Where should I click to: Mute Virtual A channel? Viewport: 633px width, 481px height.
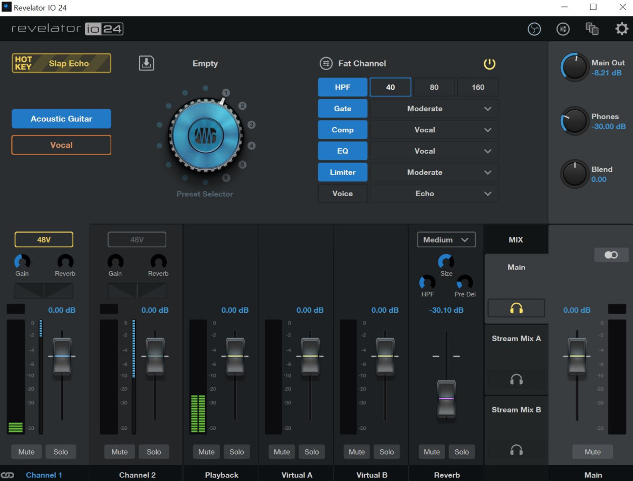(282, 452)
